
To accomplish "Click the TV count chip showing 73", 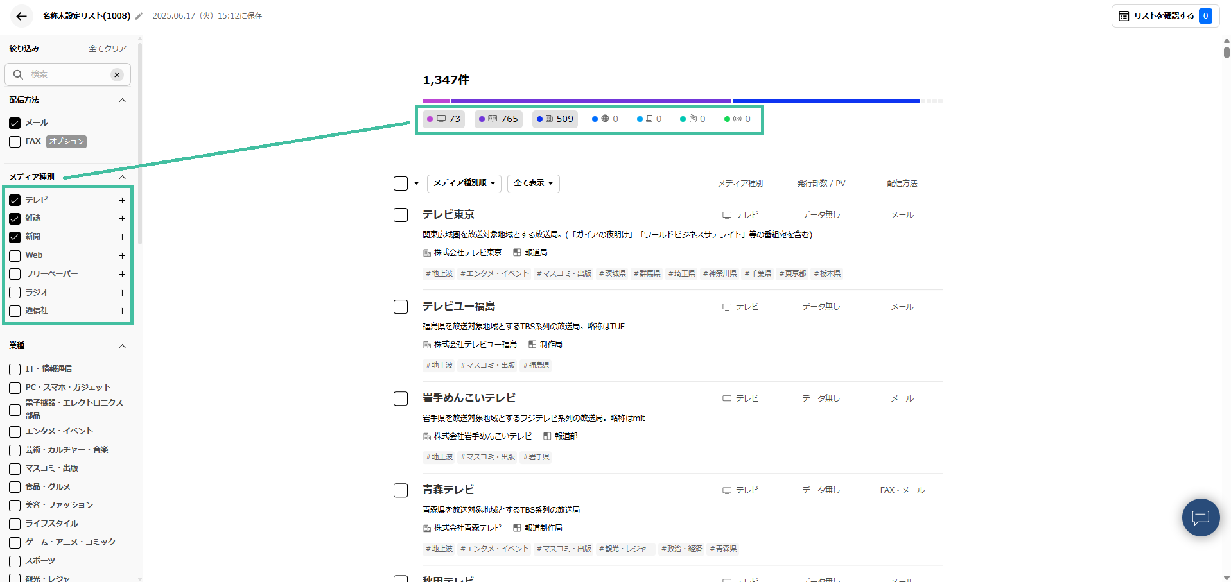I will [x=444, y=119].
